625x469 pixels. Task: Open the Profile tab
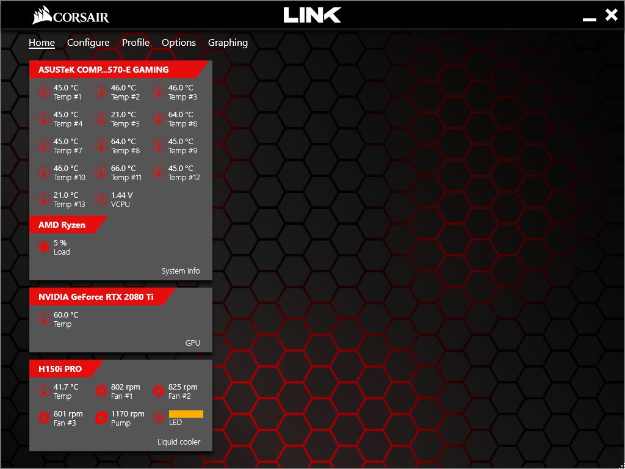(x=135, y=43)
